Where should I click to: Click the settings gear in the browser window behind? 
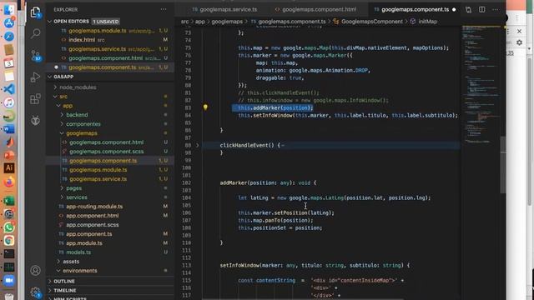[x=519, y=42]
